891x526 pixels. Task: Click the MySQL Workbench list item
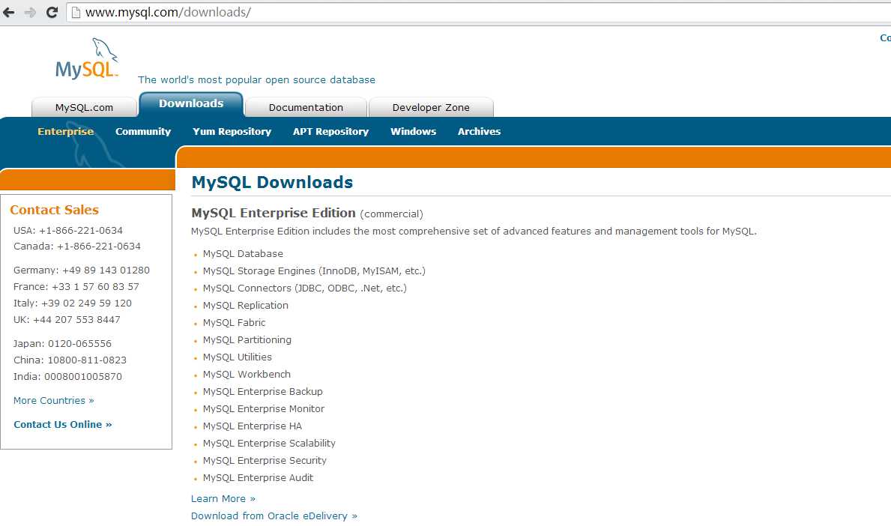click(x=247, y=375)
